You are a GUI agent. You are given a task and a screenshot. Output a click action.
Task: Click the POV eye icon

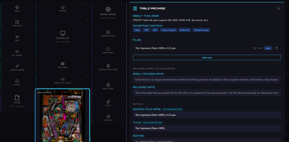point(17,37)
